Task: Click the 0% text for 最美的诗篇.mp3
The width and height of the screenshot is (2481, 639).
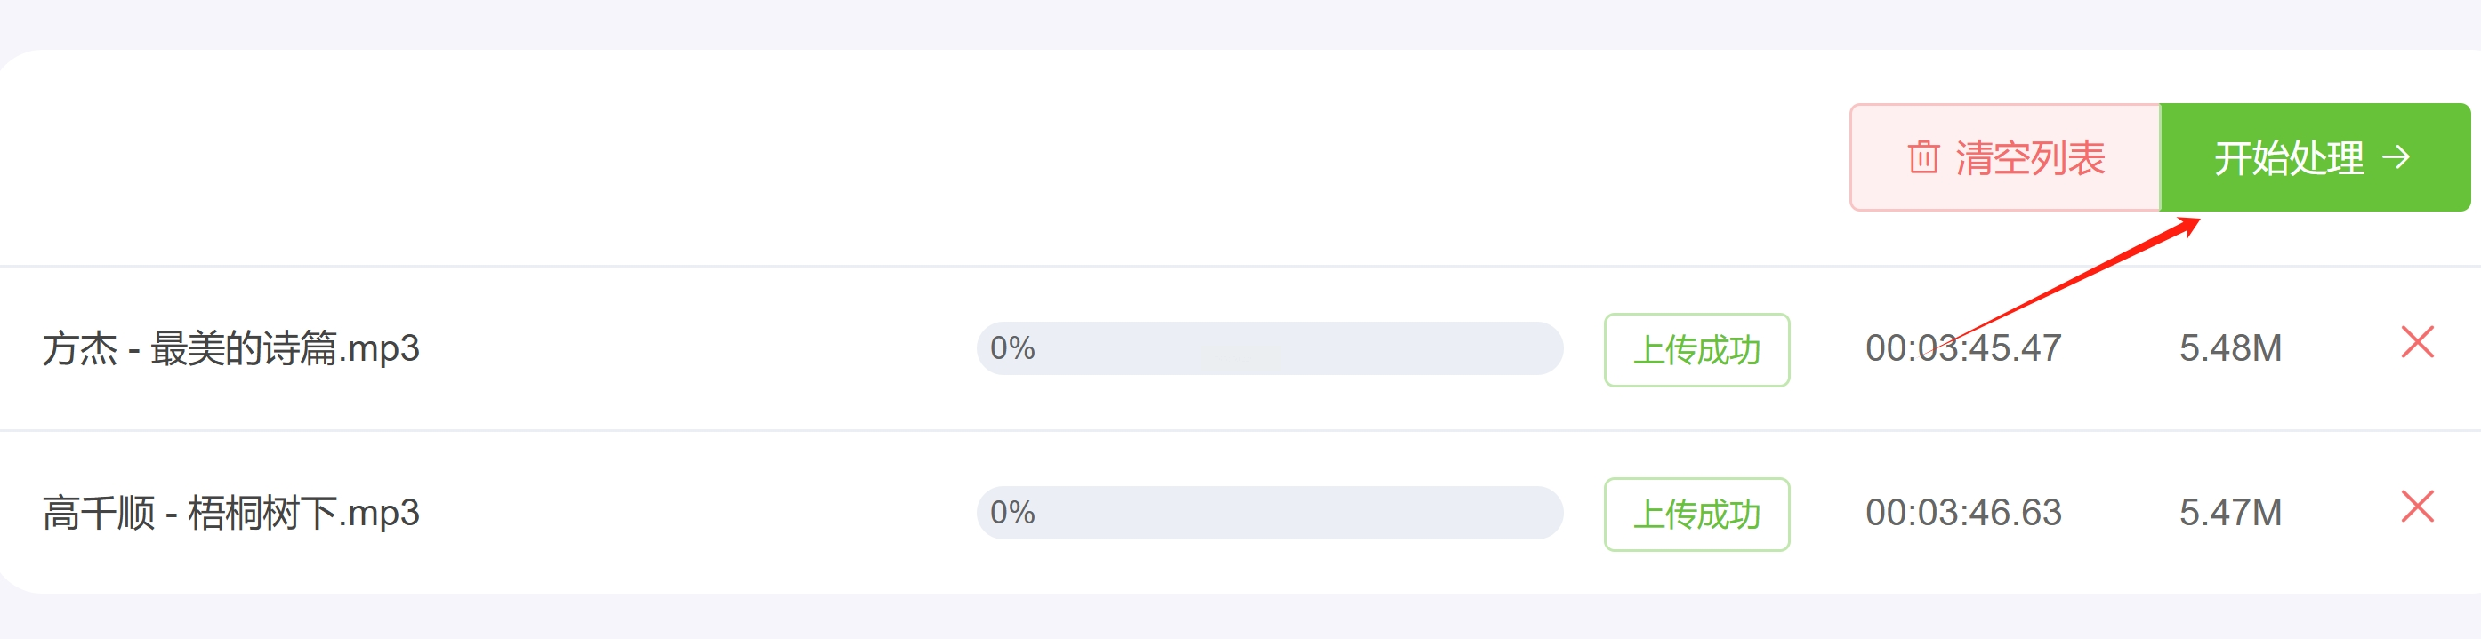Action: tap(1012, 348)
